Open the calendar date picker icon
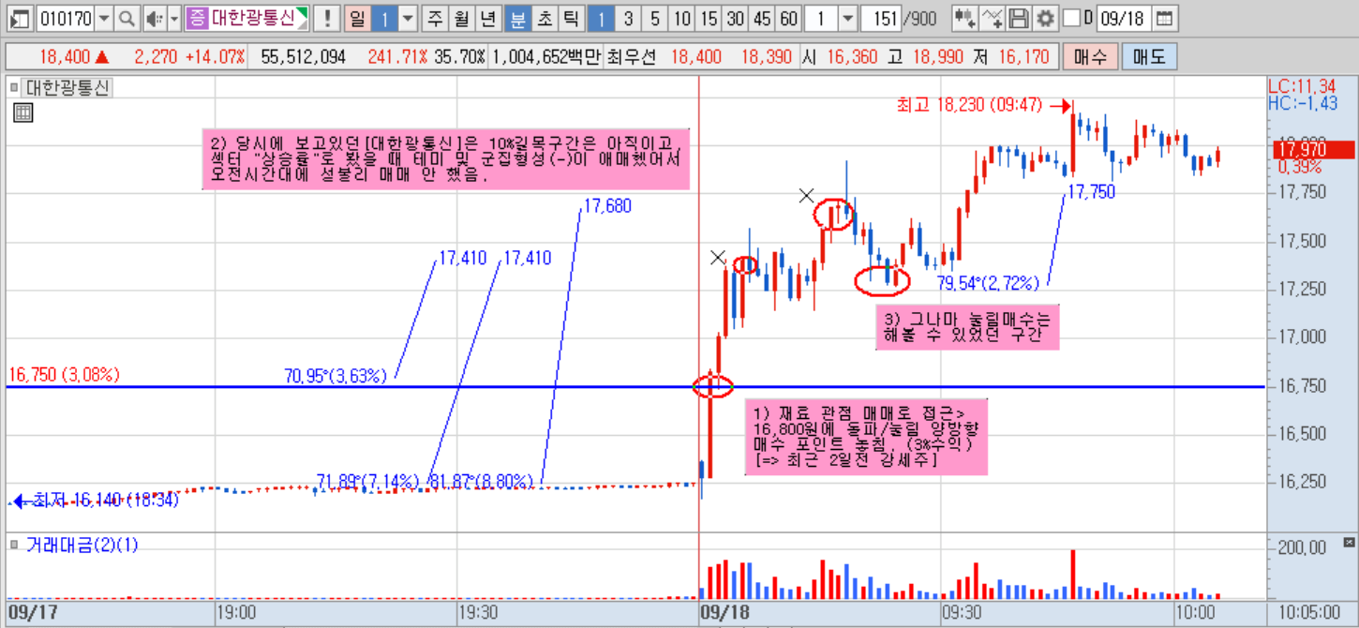This screenshot has height=628, width=1359. (x=1163, y=18)
